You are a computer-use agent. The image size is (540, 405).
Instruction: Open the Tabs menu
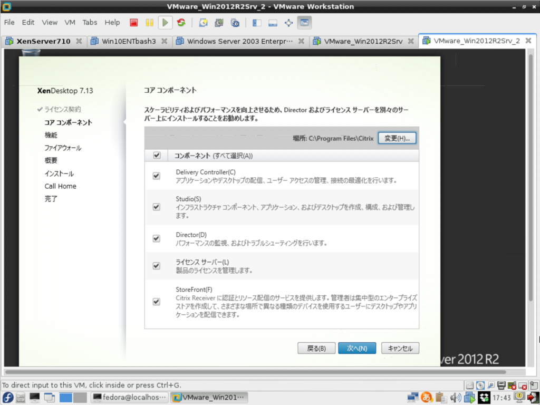(x=90, y=22)
